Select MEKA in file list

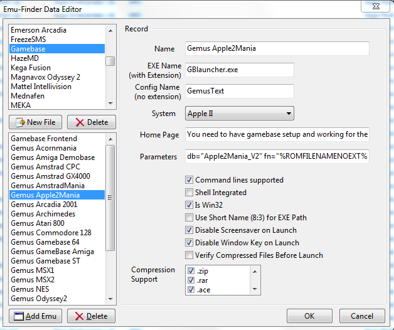pyautogui.click(x=57, y=105)
